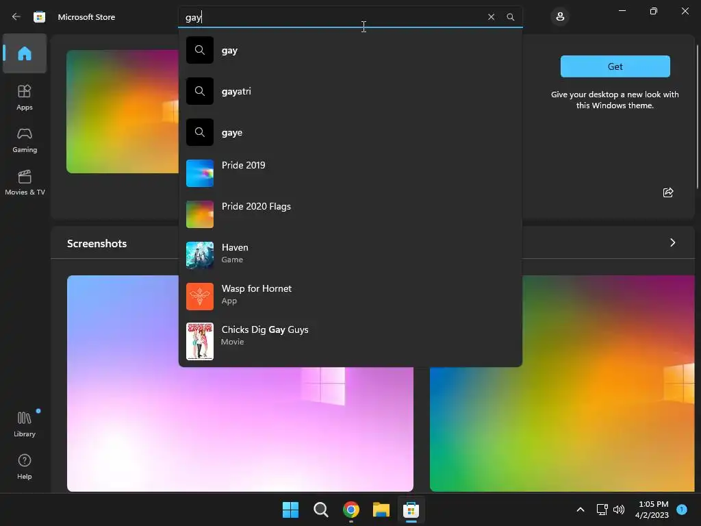
Task: Open the Pride 2020 Flags result
Action: (350, 214)
